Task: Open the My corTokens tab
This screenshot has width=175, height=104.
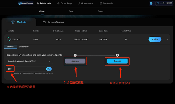Action: click(x=53, y=22)
